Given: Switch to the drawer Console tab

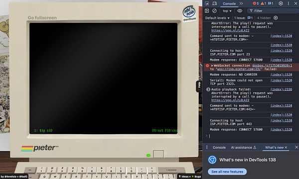Looking at the screenshot, I should pos(219,147).
